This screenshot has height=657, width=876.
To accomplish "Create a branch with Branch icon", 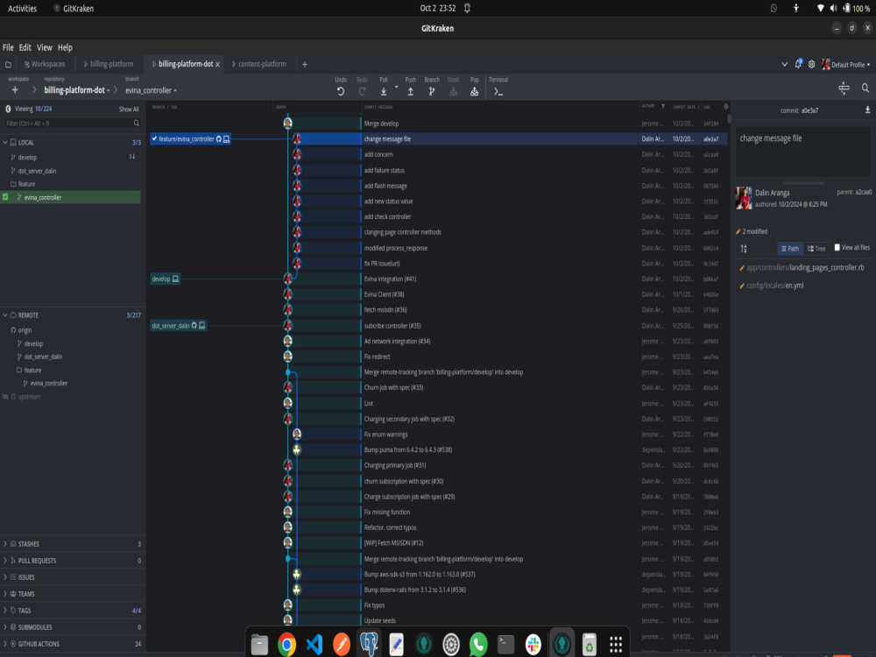I will (x=431, y=92).
